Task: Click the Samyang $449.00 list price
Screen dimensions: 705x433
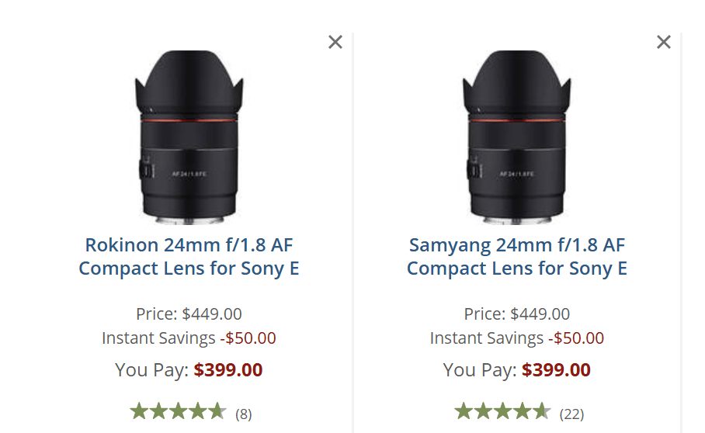Action: point(540,314)
